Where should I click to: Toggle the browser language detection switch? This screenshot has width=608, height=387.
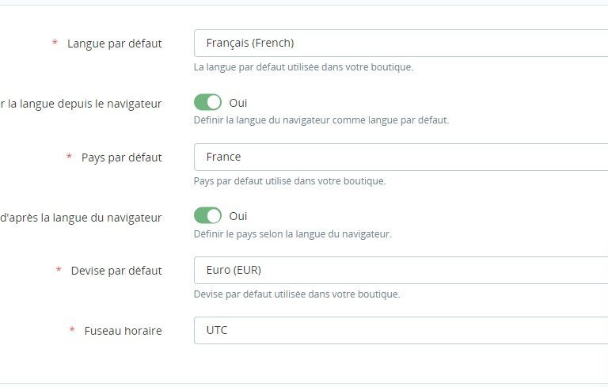click(x=207, y=103)
